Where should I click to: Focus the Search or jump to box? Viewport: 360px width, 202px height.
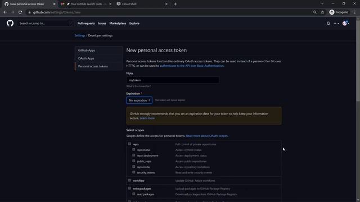(45, 24)
